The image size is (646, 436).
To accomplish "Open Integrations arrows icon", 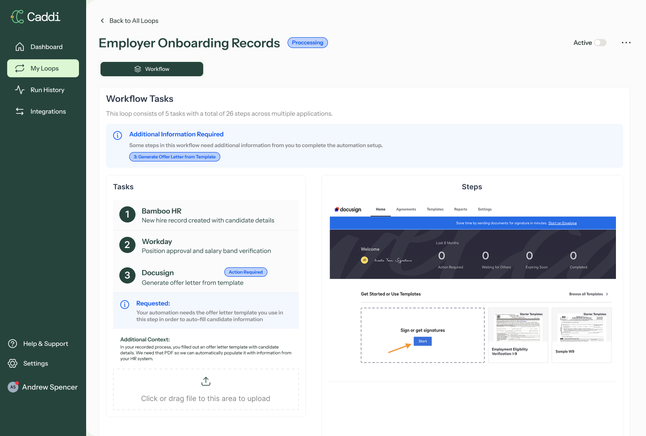I will (x=20, y=111).
